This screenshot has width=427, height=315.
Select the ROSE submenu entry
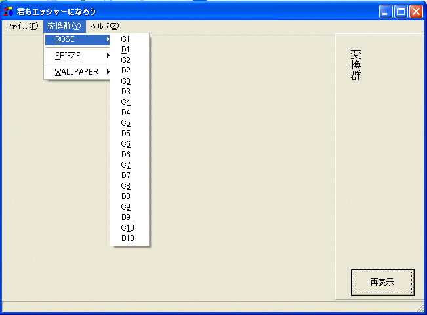pyautogui.click(x=77, y=39)
